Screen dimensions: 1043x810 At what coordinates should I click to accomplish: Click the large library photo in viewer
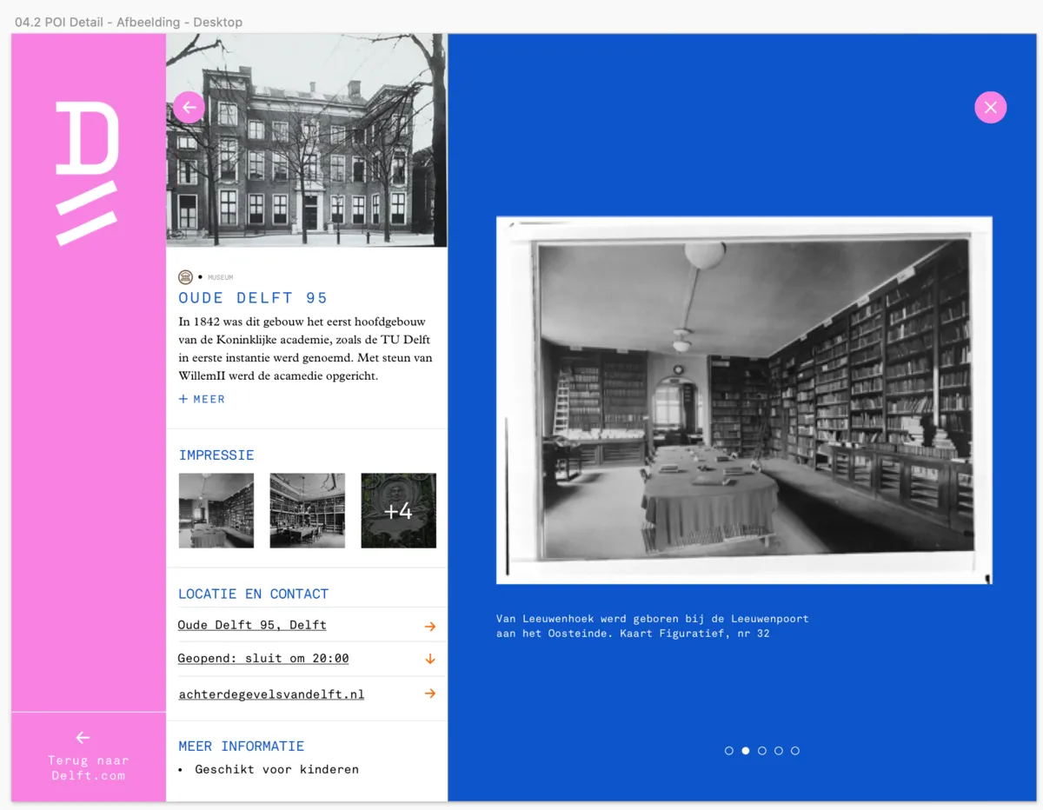tap(744, 400)
